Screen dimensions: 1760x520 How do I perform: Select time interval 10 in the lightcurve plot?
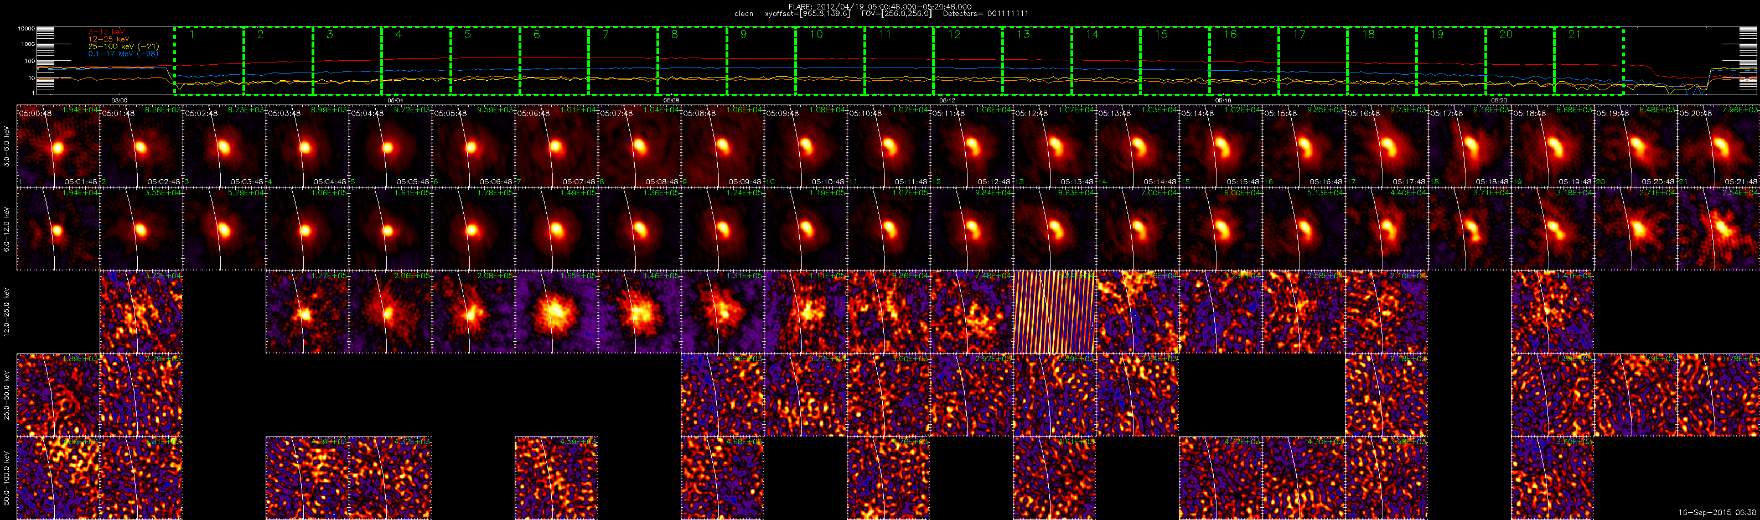pyautogui.click(x=830, y=61)
